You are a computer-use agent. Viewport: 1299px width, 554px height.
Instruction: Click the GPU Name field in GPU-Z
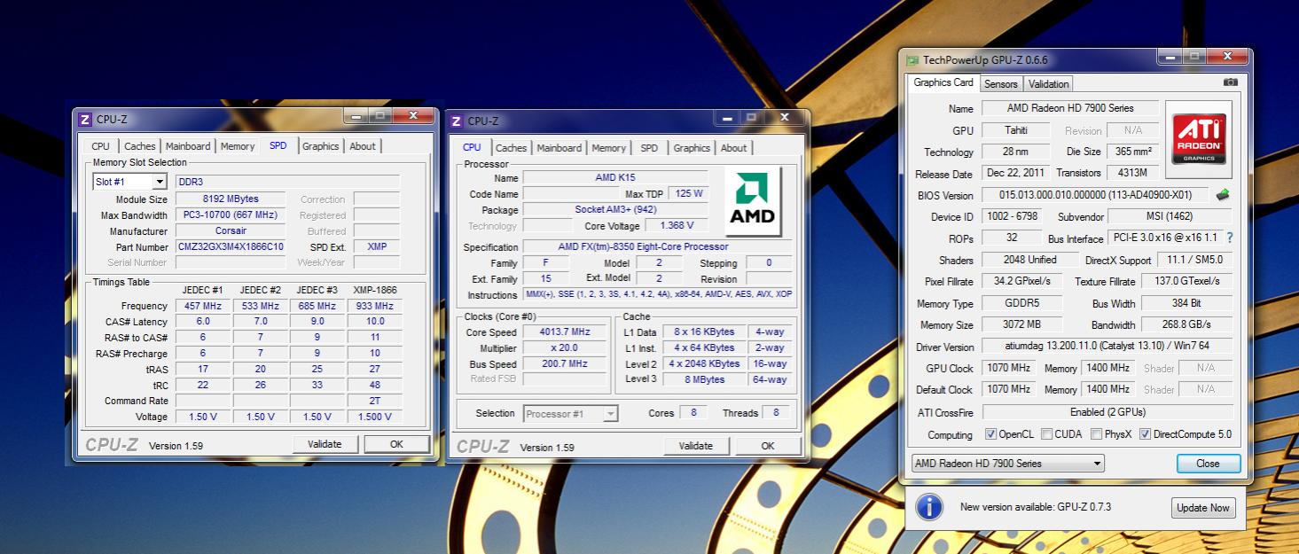(x=1070, y=108)
